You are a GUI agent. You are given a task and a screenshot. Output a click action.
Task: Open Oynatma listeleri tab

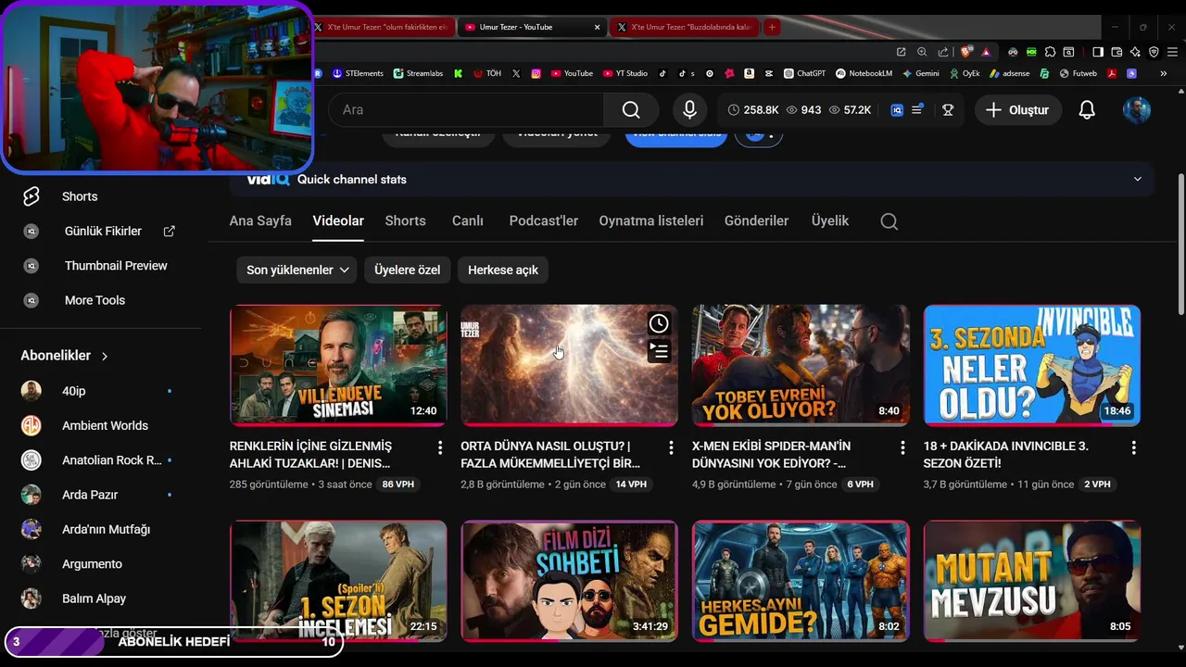point(650,220)
